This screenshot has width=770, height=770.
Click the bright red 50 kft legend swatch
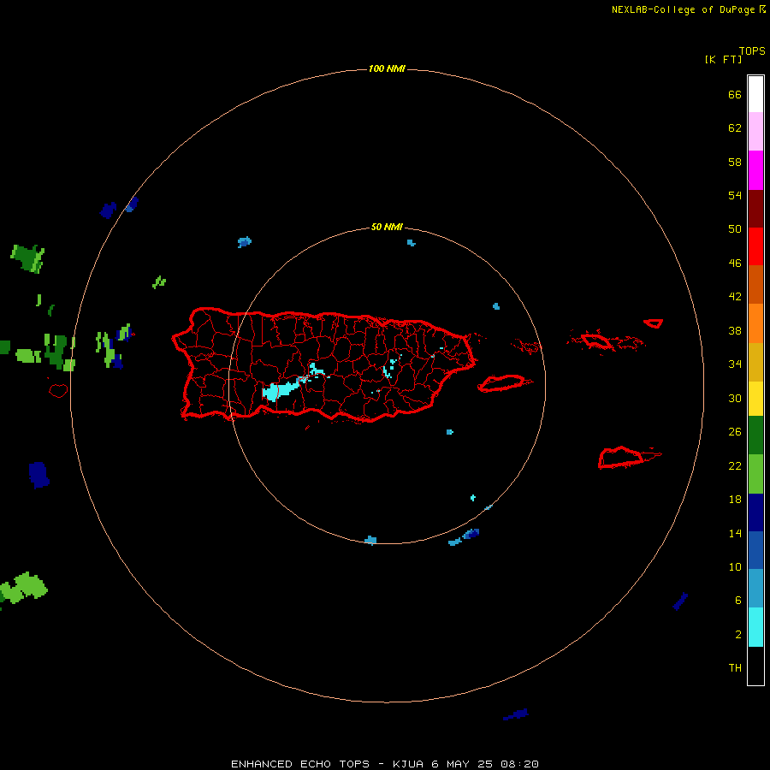pyautogui.click(x=755, y=246)
